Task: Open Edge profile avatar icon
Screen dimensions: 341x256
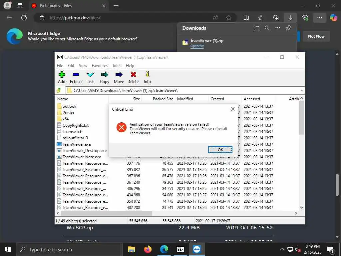Action: click(x=7, y=5)
